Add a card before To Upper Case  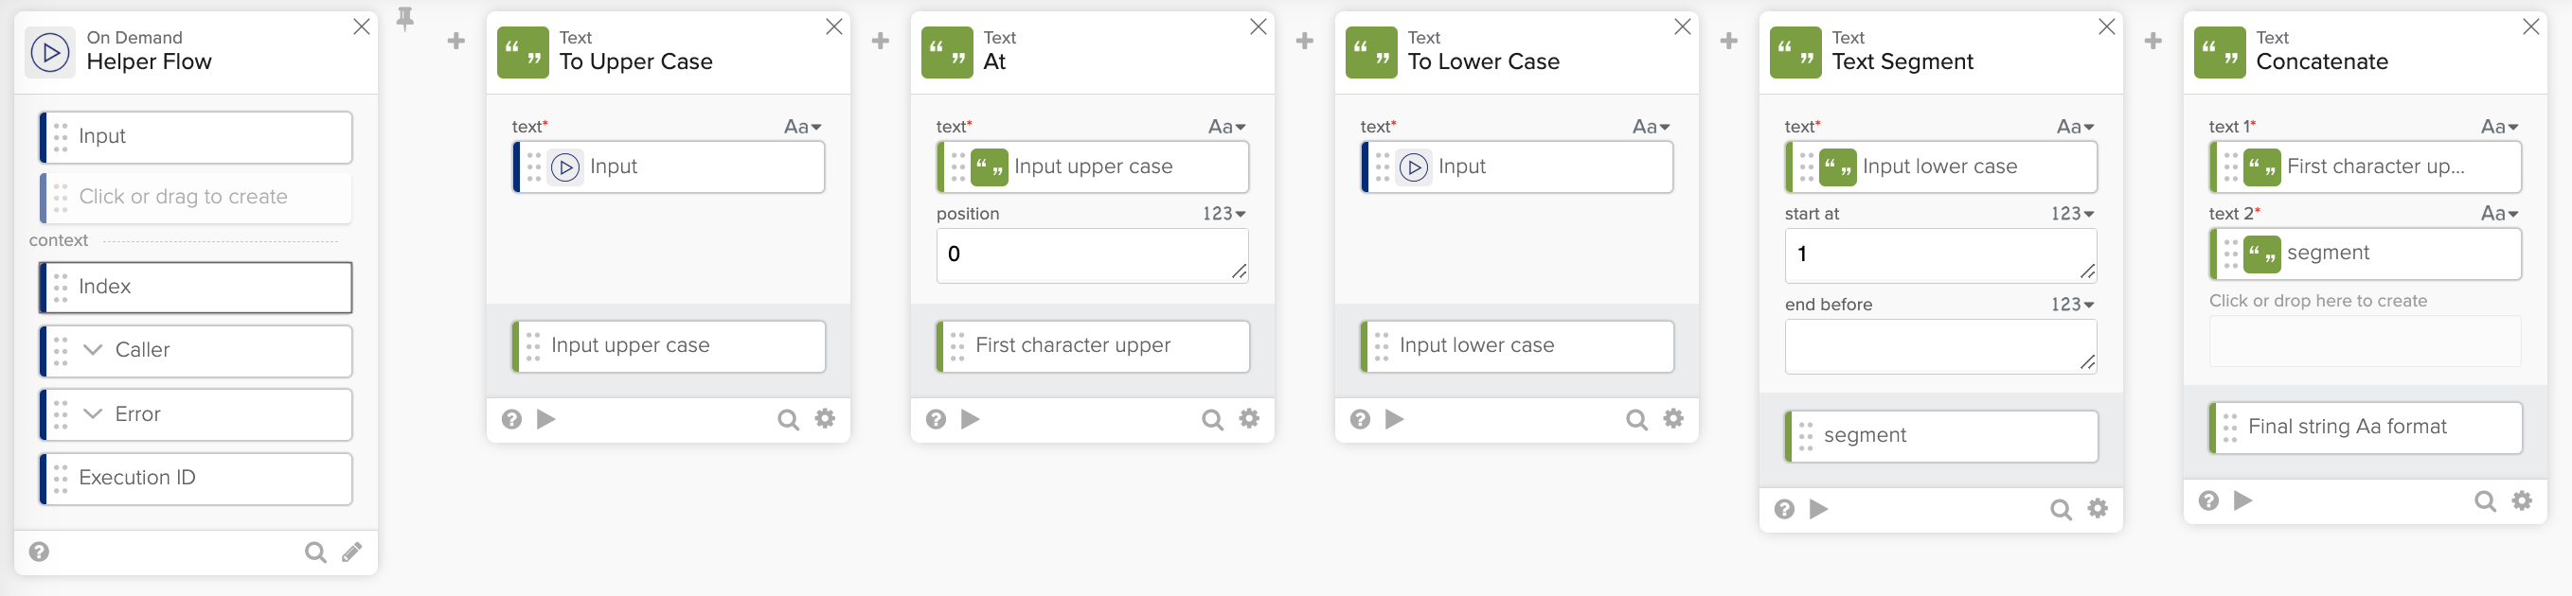tap(456, 41)
